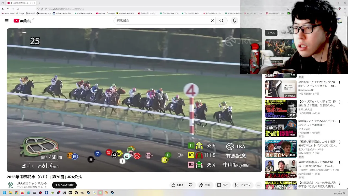This screenshot has height=196, width=348.
Task: Run the search with the magnifier button
Action: pos(221,21)
